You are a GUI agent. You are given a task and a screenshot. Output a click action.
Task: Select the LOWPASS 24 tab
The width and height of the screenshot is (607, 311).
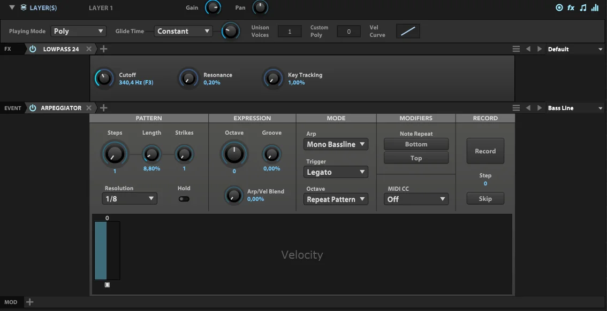point(61,49)
